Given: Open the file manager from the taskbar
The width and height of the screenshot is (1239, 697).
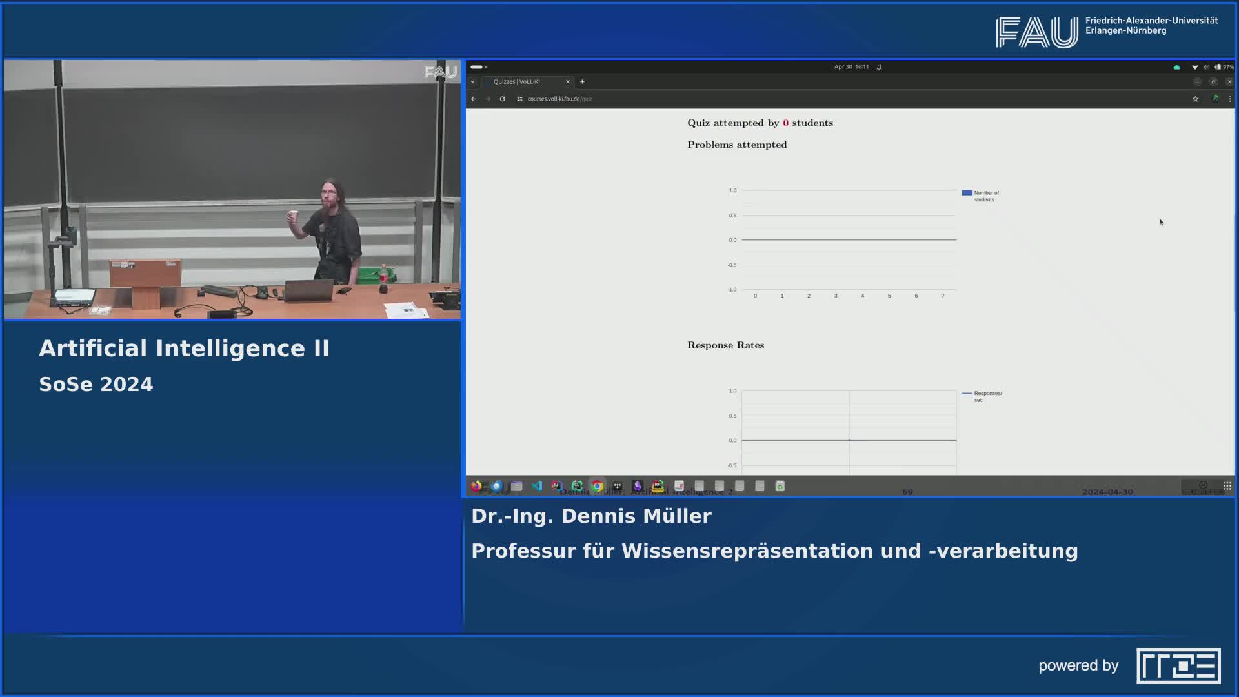Looking at the screenshot, I should click(x=516, y=486).
